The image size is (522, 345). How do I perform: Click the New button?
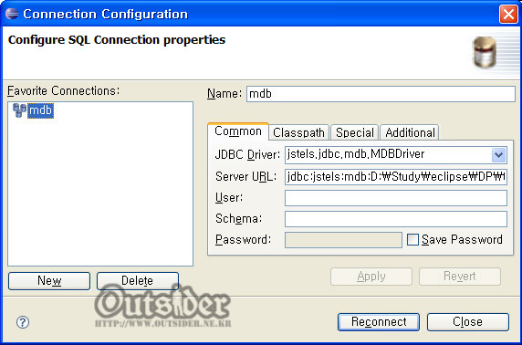click(x=49, y=281)
